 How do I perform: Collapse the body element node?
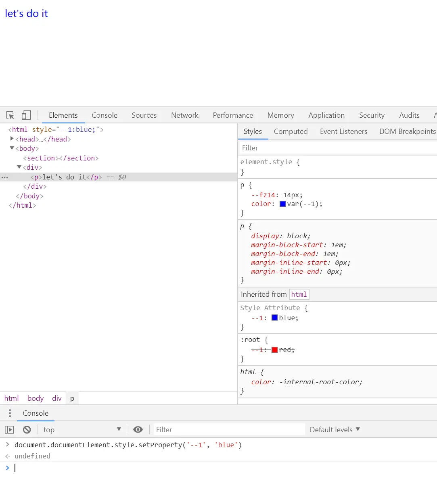coord(12,148)
